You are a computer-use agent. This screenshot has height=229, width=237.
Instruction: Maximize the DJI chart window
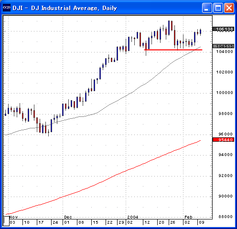coord(218,8)
